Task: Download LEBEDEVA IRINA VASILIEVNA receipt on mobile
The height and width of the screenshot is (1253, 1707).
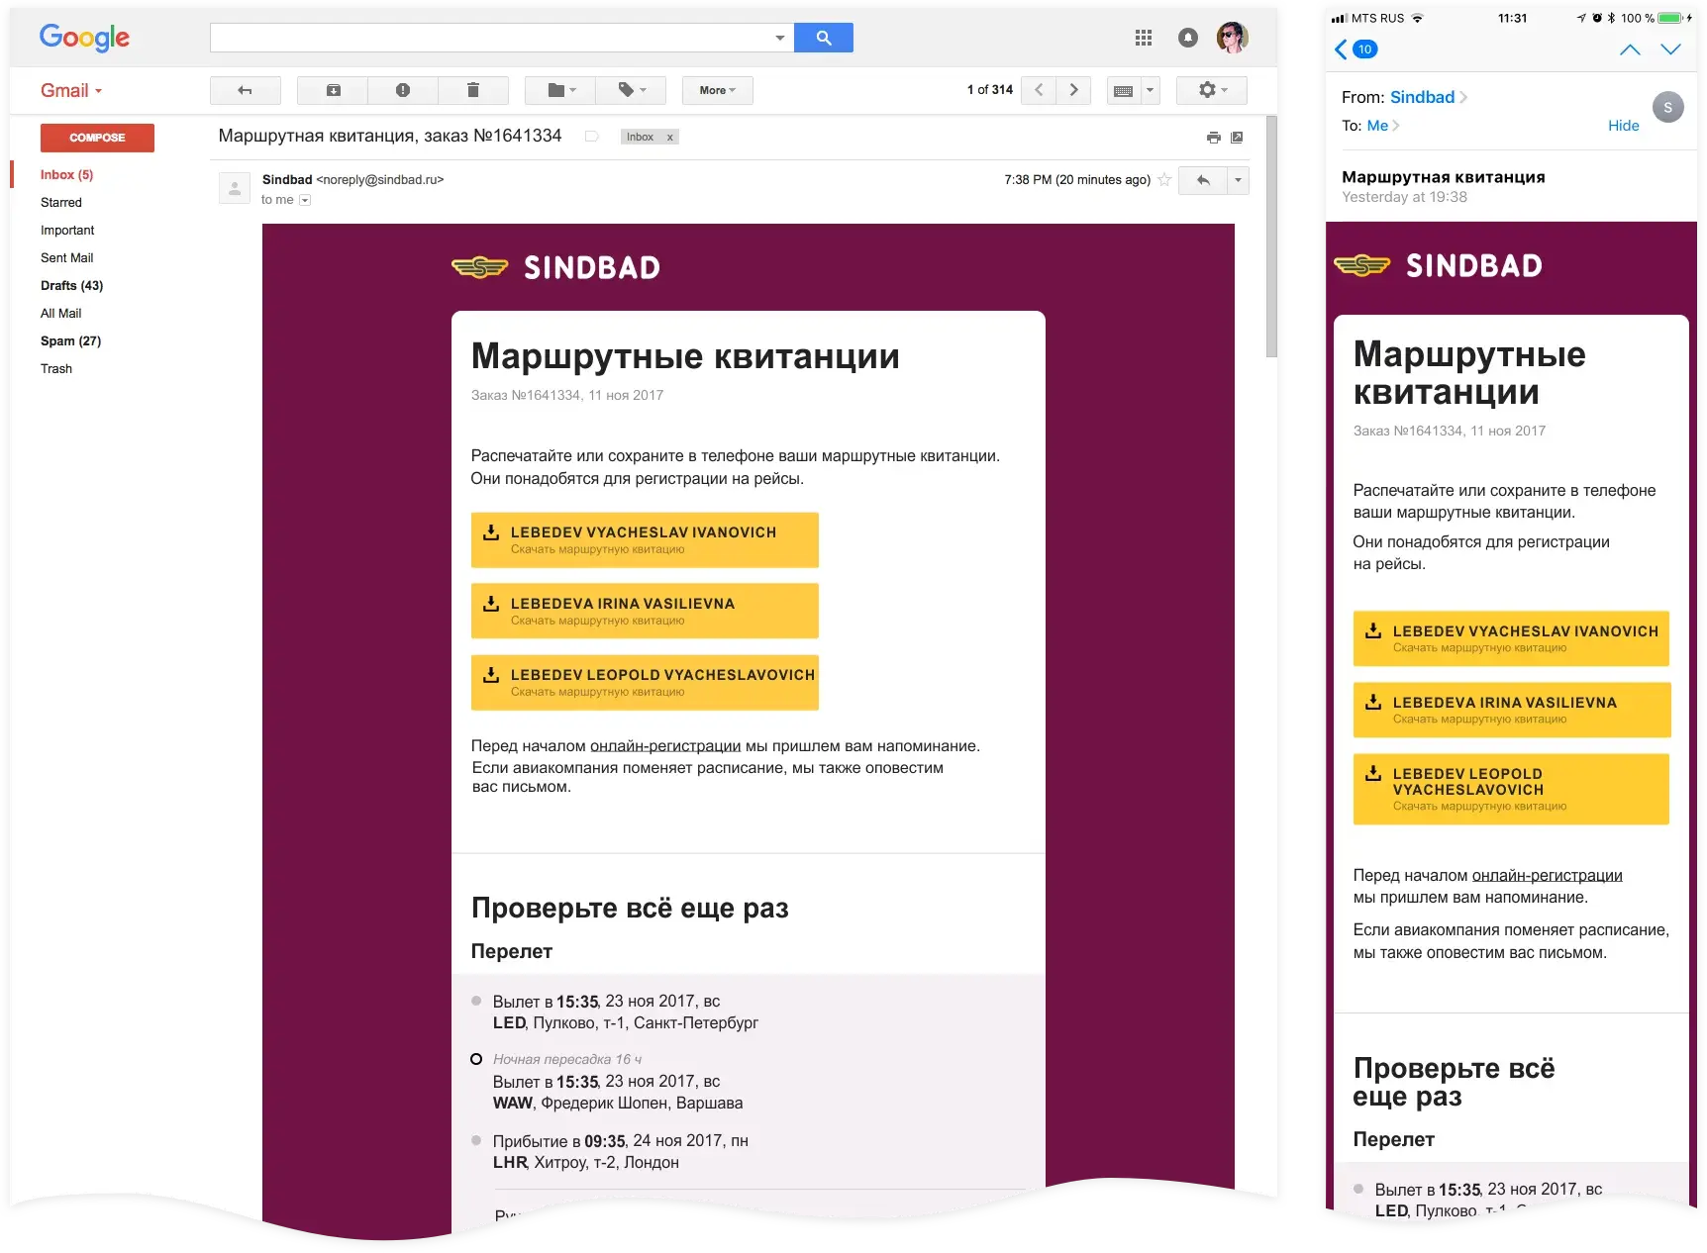Action: tap(1511, 710)
